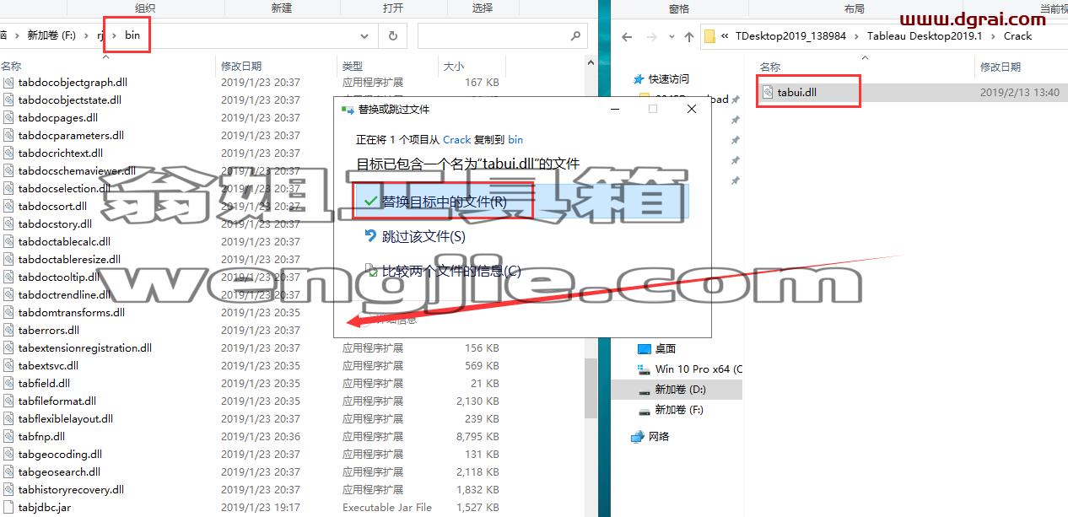1068x517 pixels.
Task: Sort by Name column in left window
Action: pyautogui.click(x=11, y=66)
